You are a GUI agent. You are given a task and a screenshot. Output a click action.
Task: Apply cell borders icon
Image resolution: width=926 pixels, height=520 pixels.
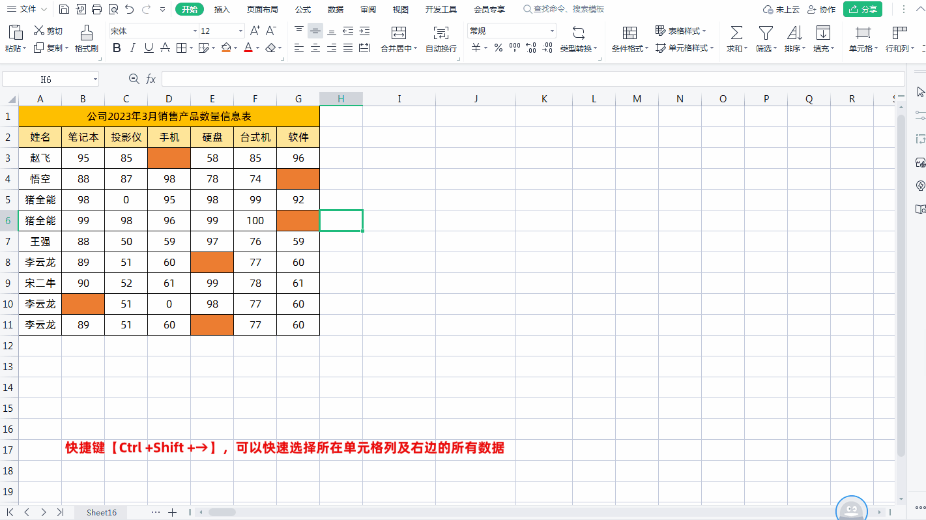181,48
